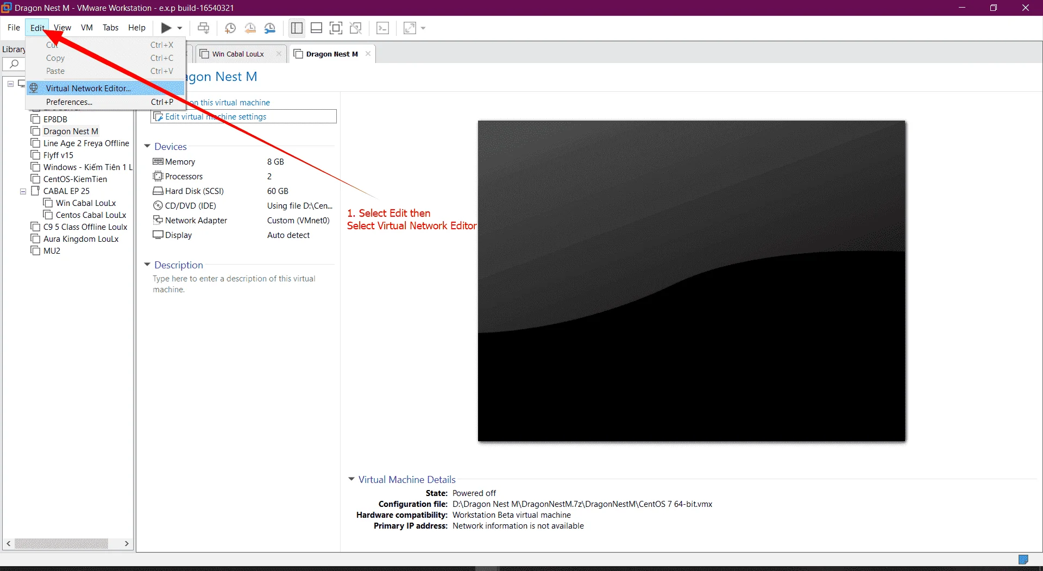Viewport: 1043px width, 571px height.
Task: Collapse the Virtual Machine Details section
Action: coord(351,479)
